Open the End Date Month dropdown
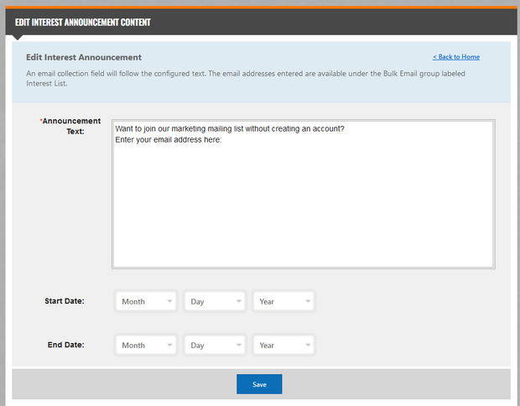The image size is (520, 406). (x=146, y=345)
